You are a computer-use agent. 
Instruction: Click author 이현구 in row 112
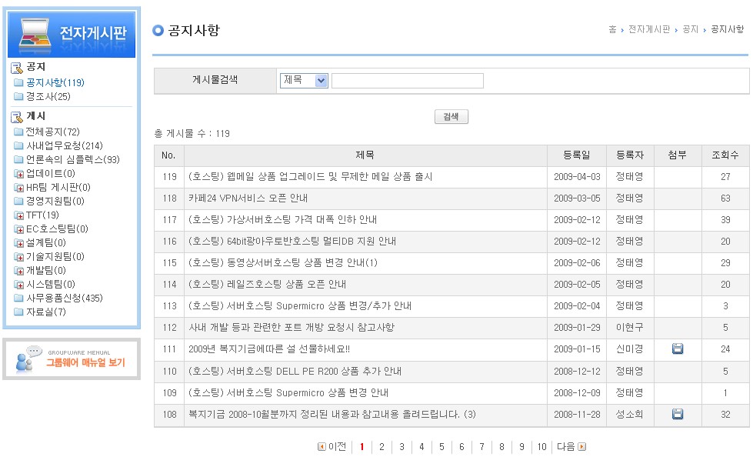coord(630,328)
